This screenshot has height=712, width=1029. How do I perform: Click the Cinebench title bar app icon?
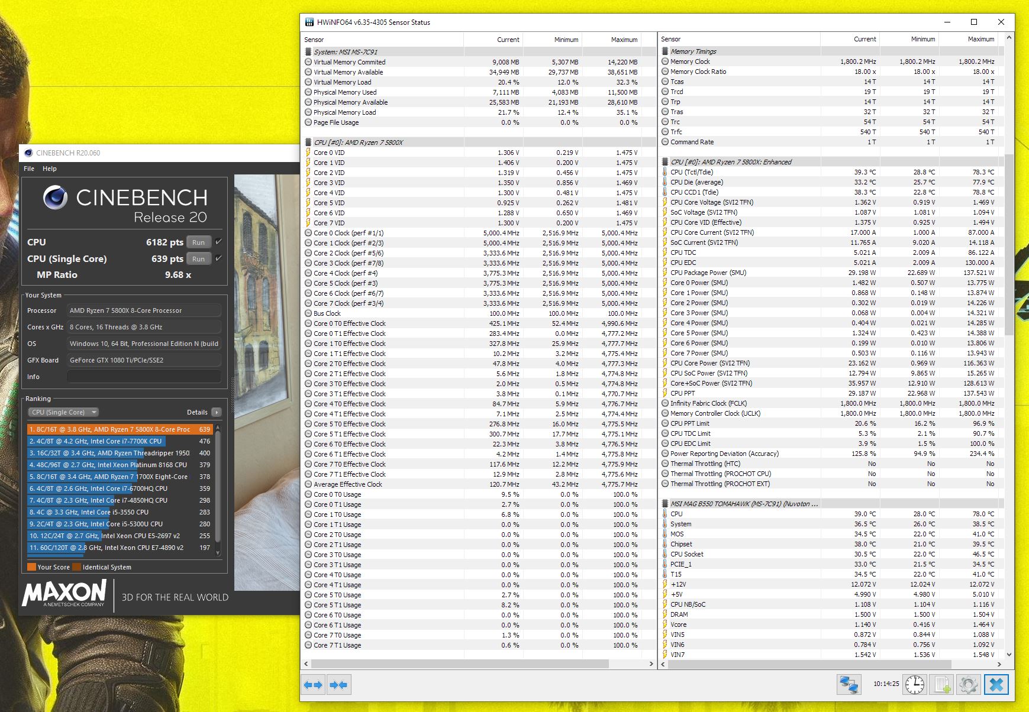(28, 153)
